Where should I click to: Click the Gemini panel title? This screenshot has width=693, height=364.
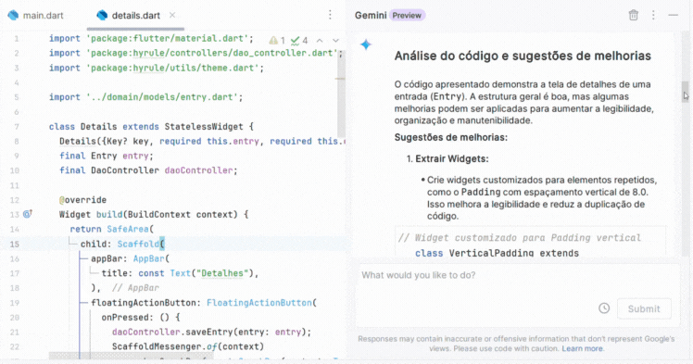[371, 16]
